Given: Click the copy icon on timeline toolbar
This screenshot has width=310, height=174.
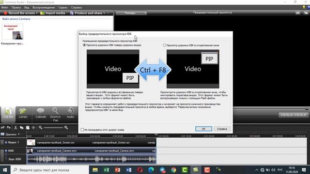Looking at the screenshot, I should (x=21, y=128).
